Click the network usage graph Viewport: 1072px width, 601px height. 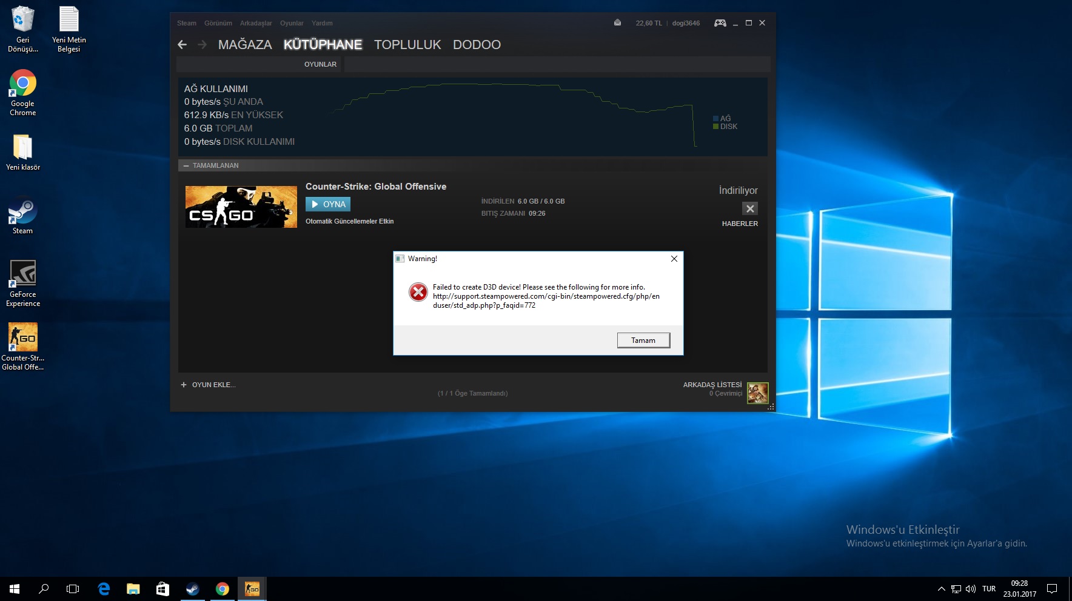point(514,115)
